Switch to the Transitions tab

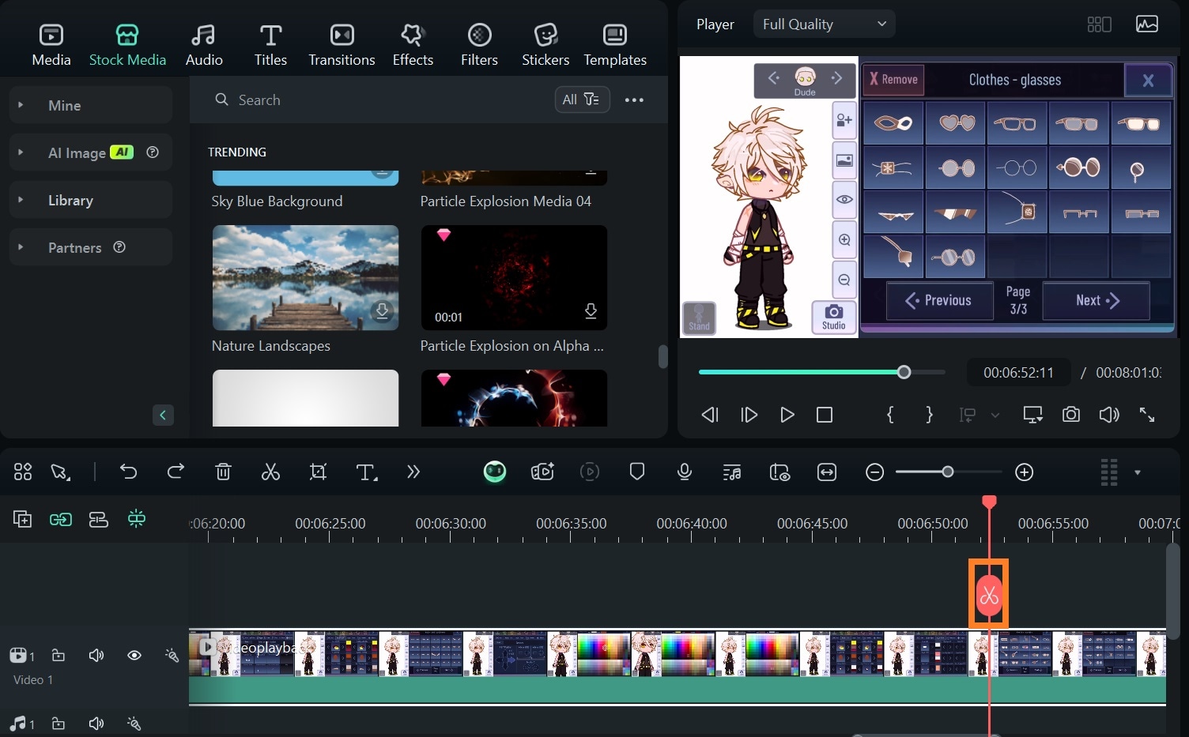(342, 44)
